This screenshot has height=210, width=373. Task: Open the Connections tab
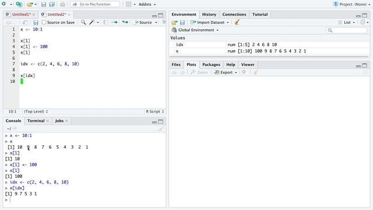pos(234,15)
